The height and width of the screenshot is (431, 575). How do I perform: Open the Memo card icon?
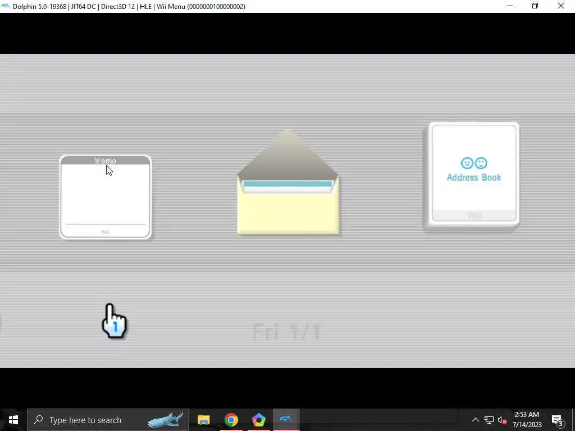106,197
